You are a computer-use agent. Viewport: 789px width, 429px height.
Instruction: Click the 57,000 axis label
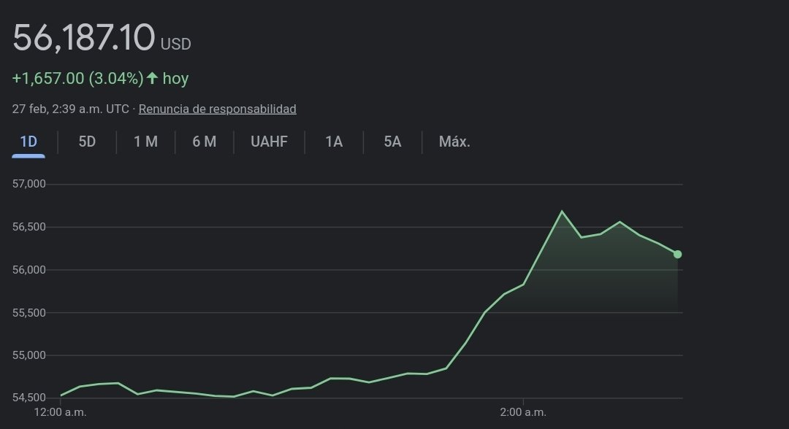[x=28, y=184]
